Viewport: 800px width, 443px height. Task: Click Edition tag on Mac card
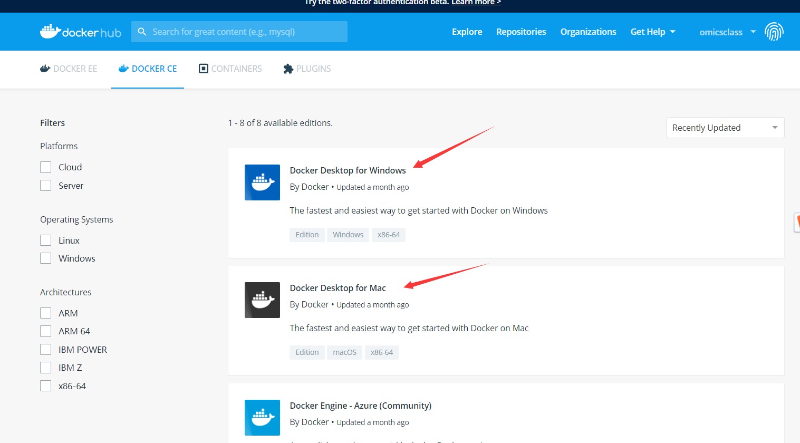(307, 352)
